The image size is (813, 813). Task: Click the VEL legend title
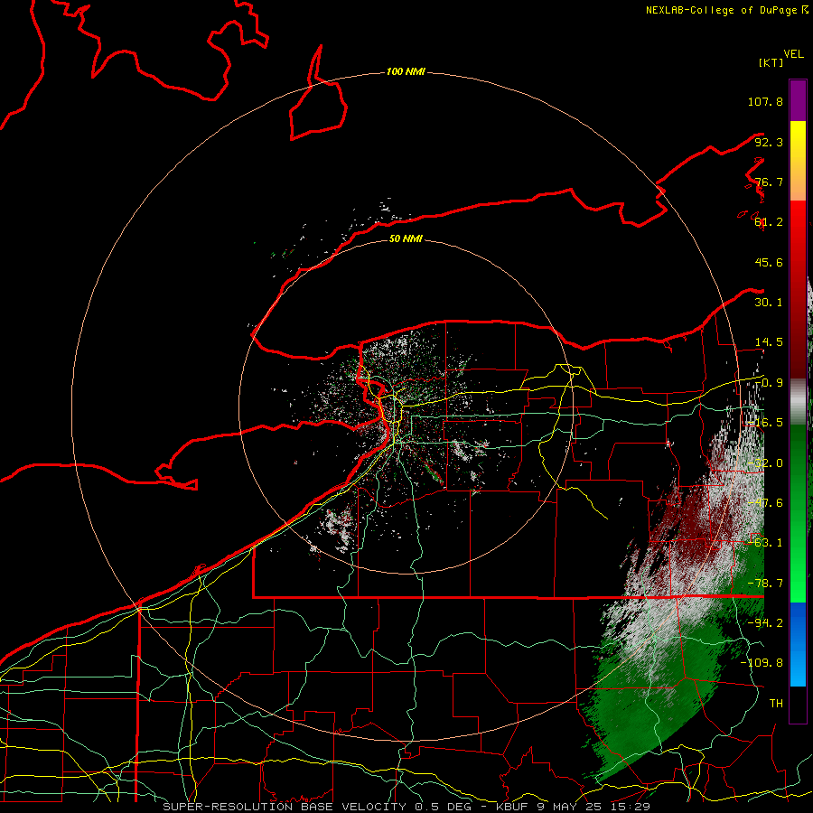click(x=793, y=54)
